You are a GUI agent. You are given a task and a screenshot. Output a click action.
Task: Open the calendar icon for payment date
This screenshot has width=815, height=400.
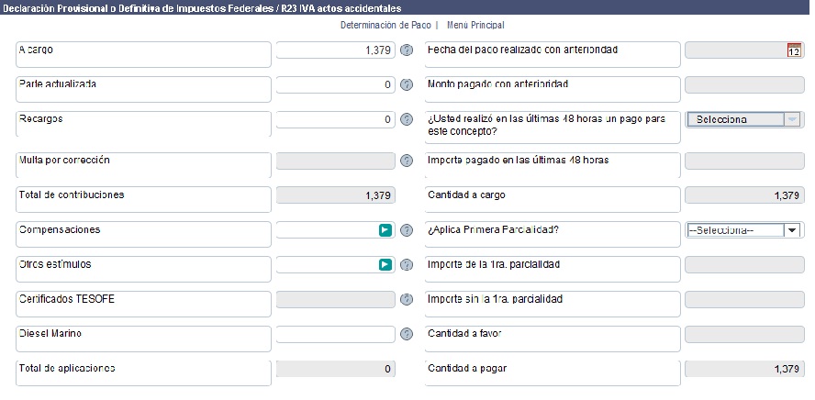pos(794,50)
